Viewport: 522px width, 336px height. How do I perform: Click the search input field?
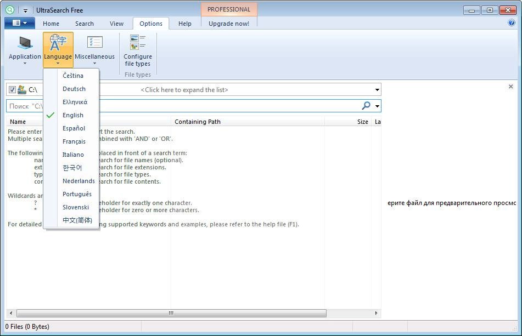193,106
